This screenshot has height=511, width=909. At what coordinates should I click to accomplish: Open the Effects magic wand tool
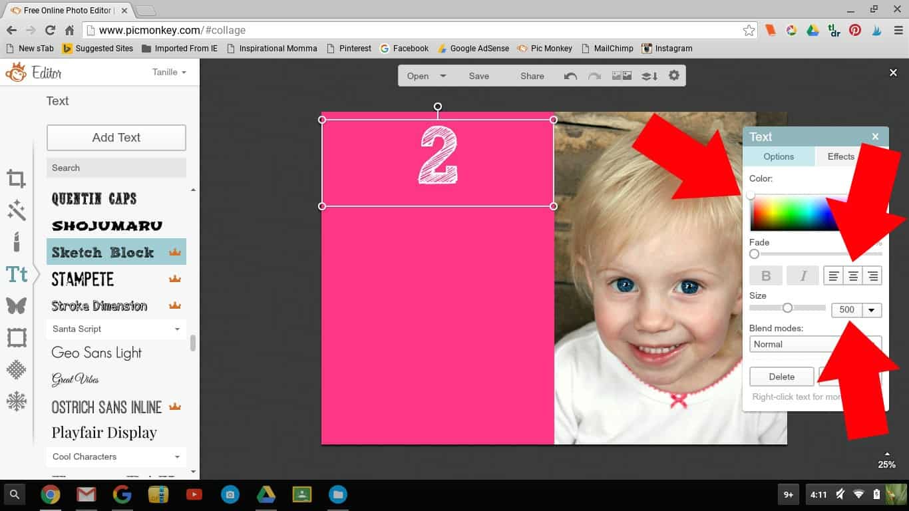click(x=16, y=211)
